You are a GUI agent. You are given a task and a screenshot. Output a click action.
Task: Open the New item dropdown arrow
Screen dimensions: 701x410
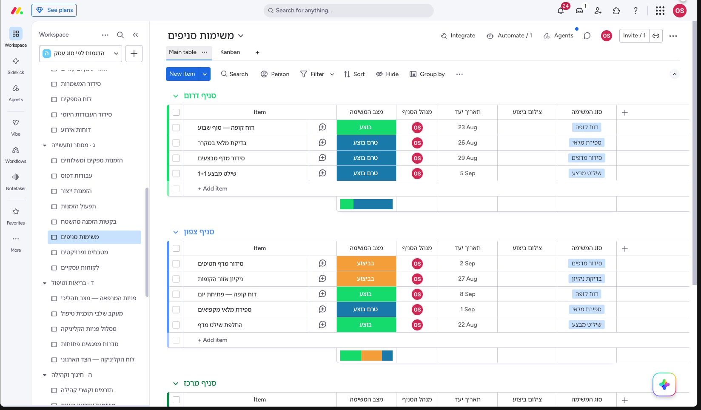205,74
